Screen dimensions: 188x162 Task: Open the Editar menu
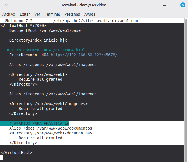pos(25,14)
